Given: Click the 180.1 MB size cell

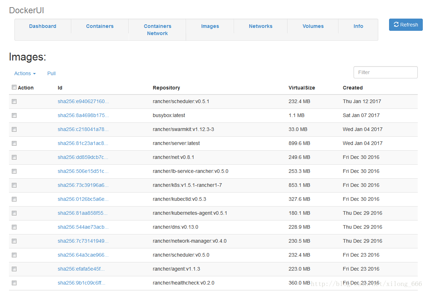Looking at the screenshot, I should pyautogui.click(x=299, y=213).
